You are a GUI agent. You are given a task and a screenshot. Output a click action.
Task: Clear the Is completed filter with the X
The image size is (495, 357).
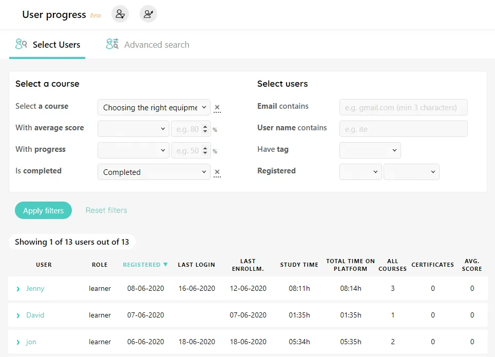coord(217,172)
